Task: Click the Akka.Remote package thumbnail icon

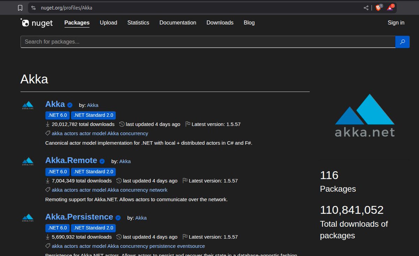Action: tap(28, 161)
